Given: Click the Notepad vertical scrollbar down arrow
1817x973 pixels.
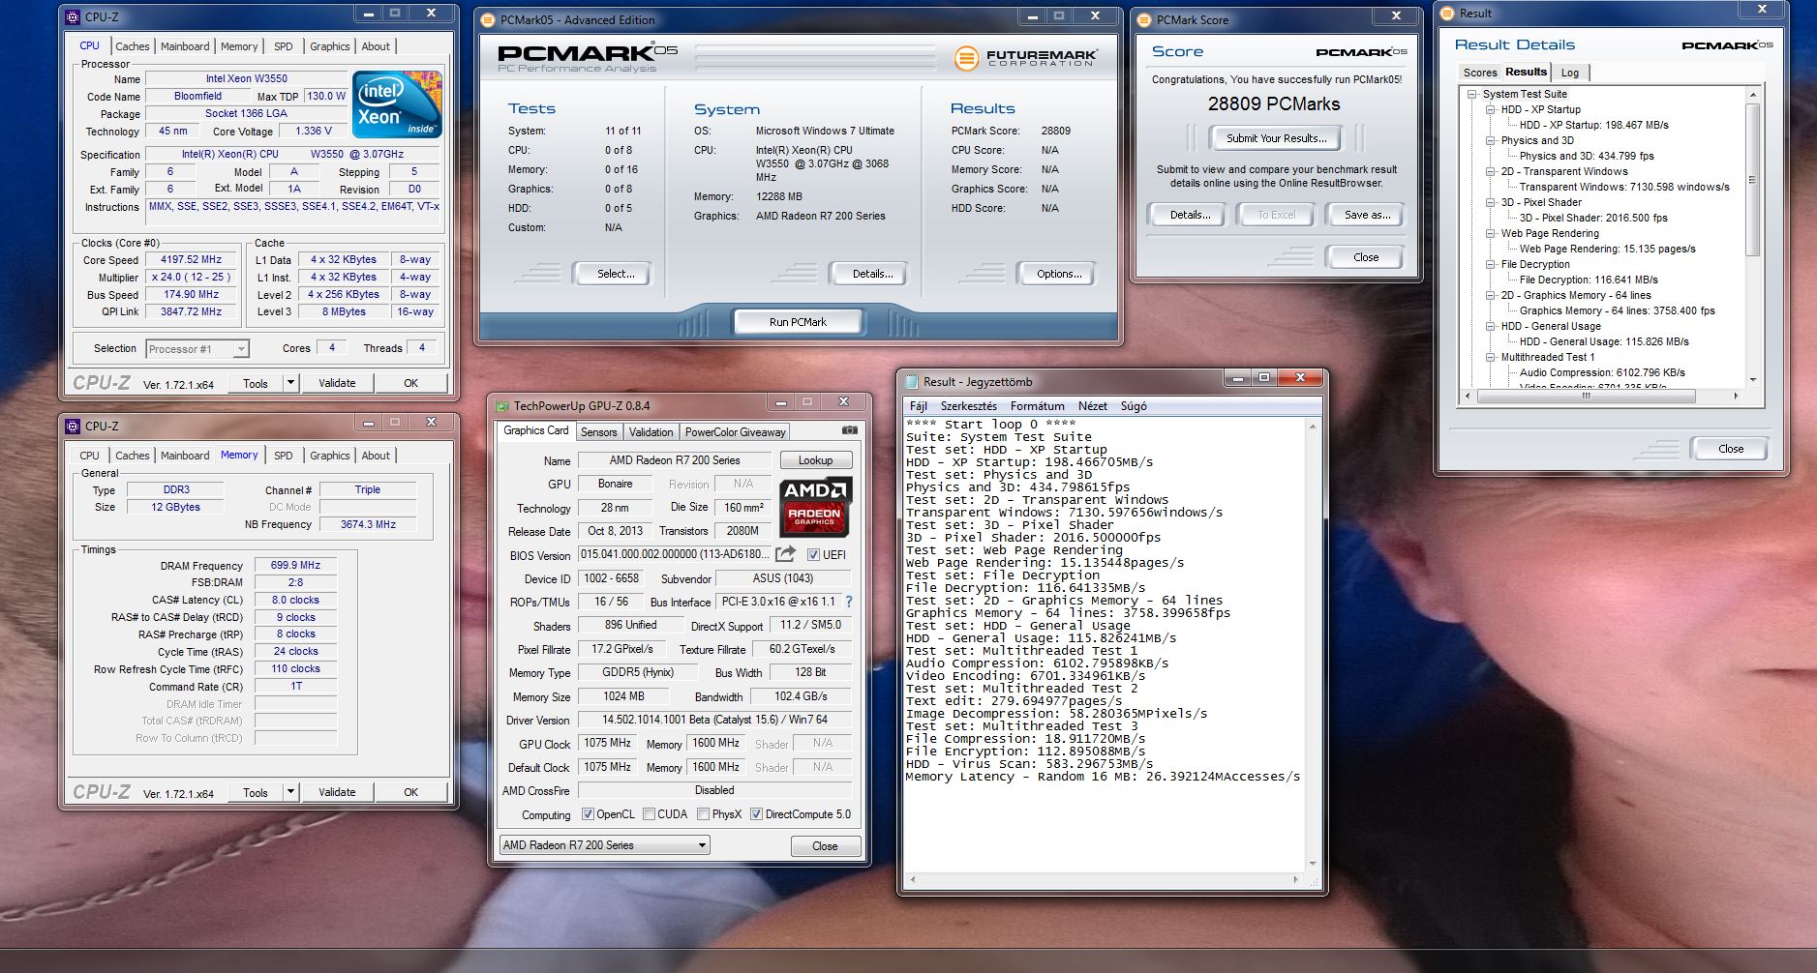Looking at the screenshot, I should pyautogui.click(x=1313, y=864).
